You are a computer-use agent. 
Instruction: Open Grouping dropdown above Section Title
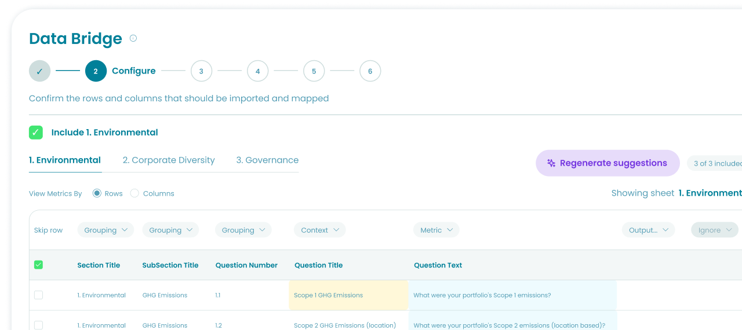click(106, 230)
